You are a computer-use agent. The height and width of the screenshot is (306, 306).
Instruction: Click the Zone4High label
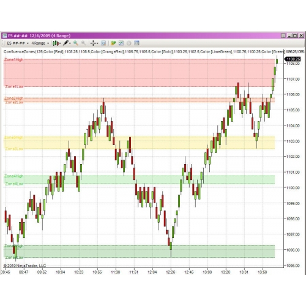point(14,176)
